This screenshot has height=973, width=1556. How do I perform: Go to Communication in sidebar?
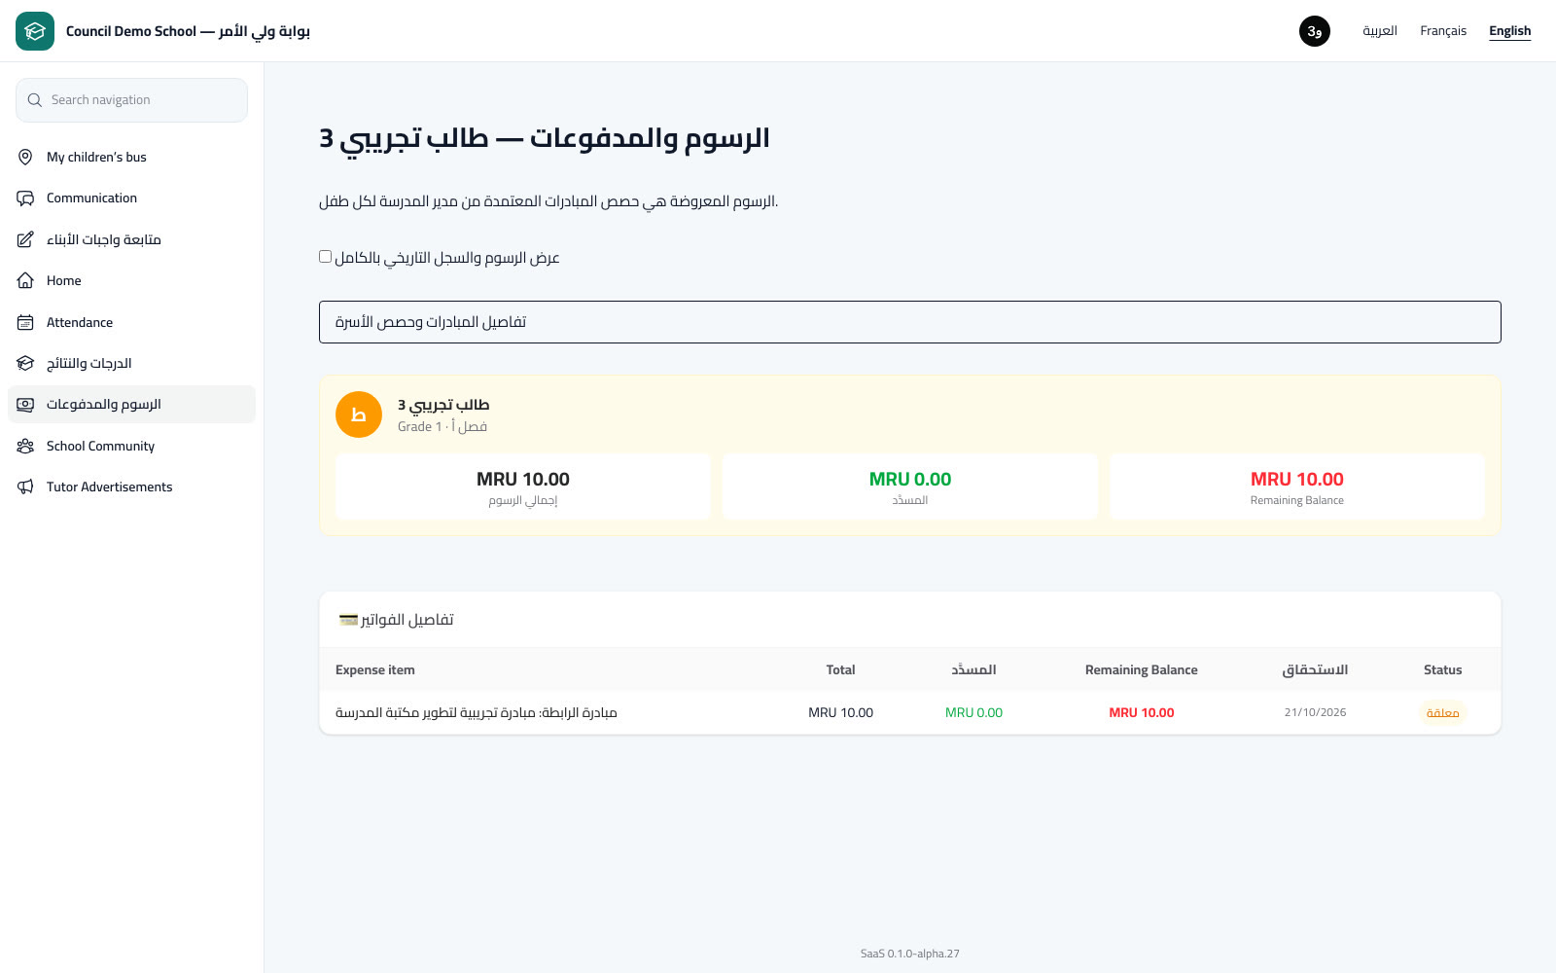pyautogui.click(x=131, y=198)
